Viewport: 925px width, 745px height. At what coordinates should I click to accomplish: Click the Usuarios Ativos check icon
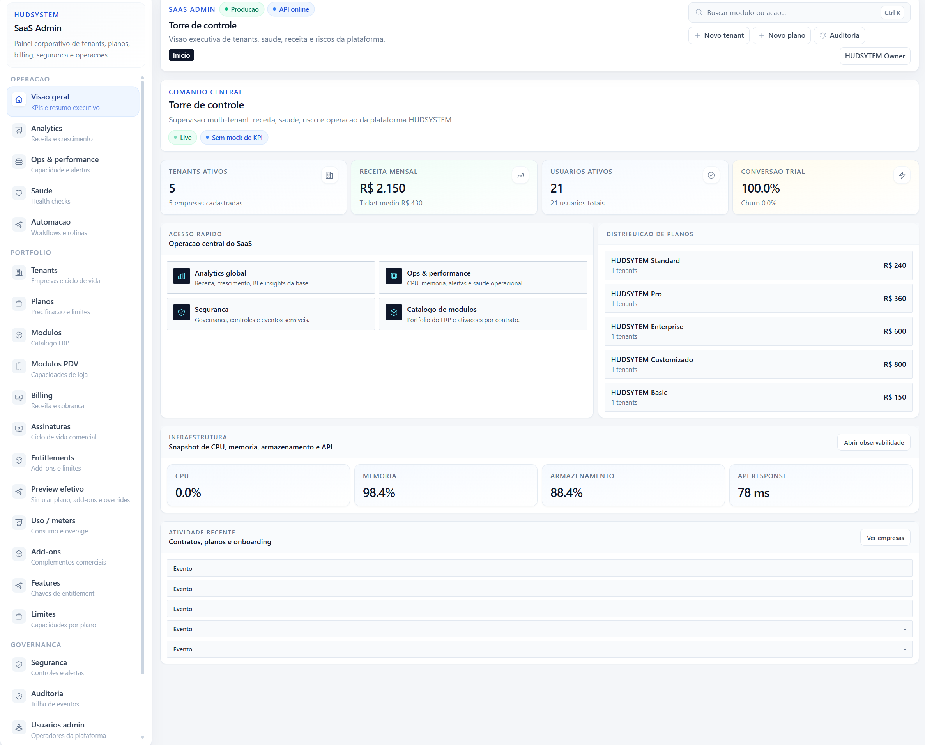711,175
